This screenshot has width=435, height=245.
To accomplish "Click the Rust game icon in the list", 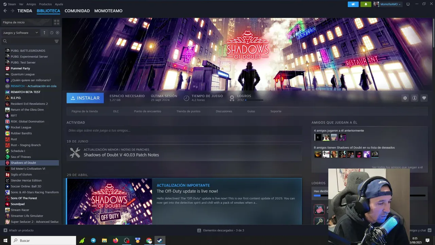I will (x=7, y=139).
